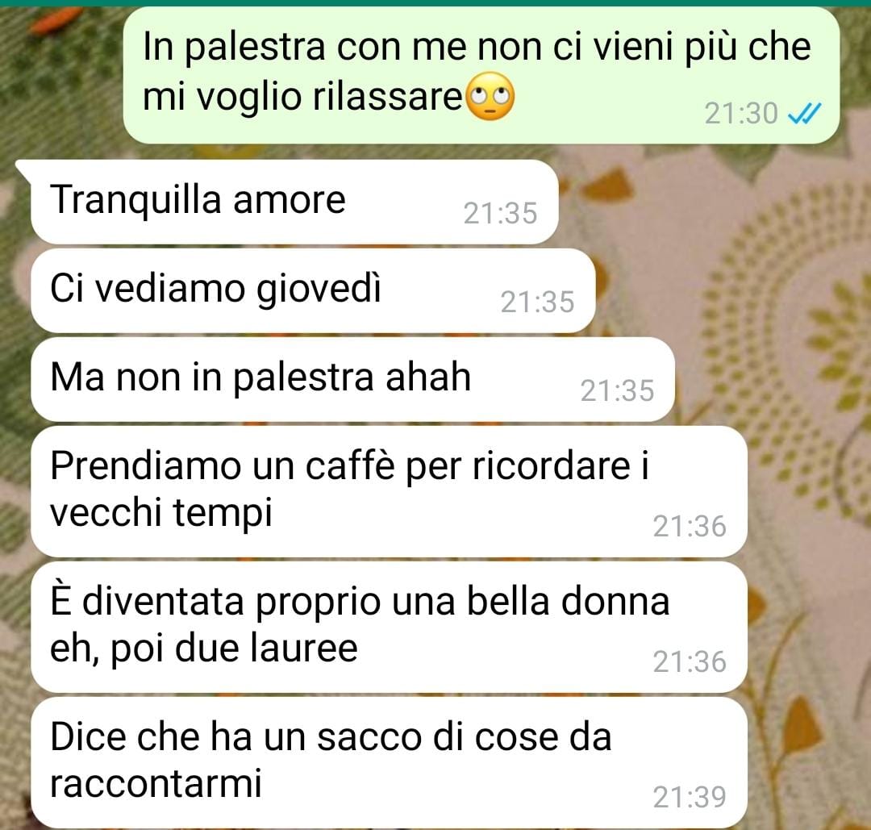Tap the 21:30 timestamp on the sent message
The image size is (871, 830).
coord(741,114)
